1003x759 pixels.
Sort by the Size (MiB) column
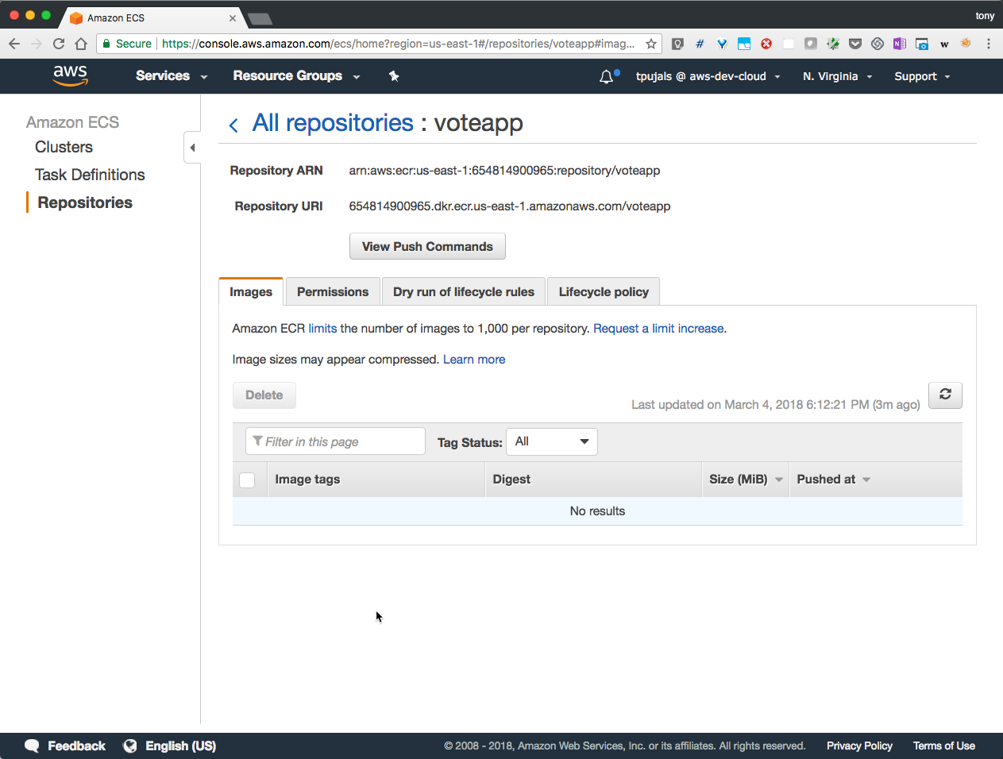pos(746,480)
